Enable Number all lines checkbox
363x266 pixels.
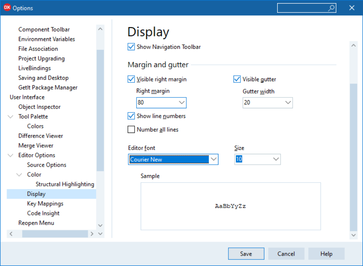(x=131, y=129)
